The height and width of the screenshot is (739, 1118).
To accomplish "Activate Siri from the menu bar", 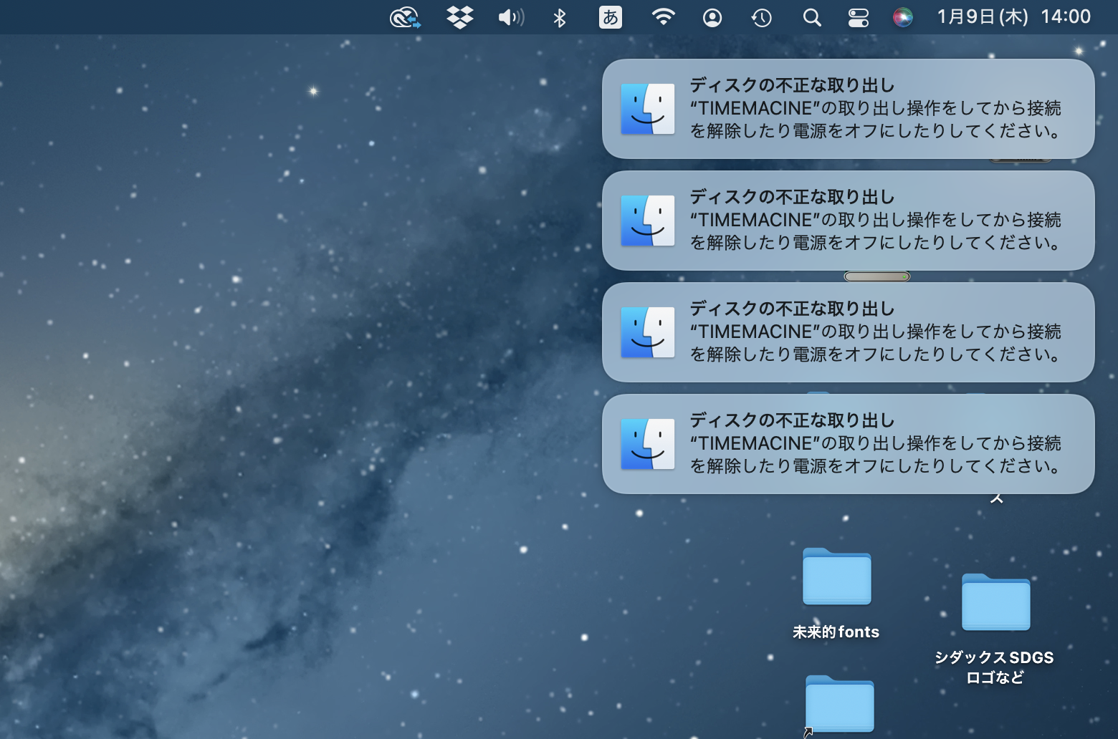I will pos(902,17).
